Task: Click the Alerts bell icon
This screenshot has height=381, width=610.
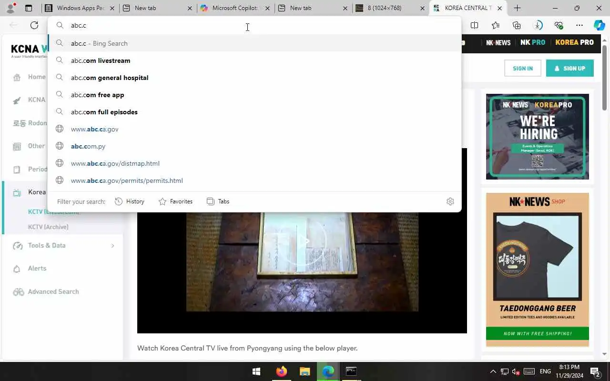Action: click(x=17, y=269)
